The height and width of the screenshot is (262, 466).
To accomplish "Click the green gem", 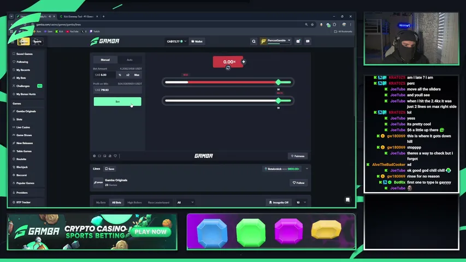I will [x=251, y=233].
